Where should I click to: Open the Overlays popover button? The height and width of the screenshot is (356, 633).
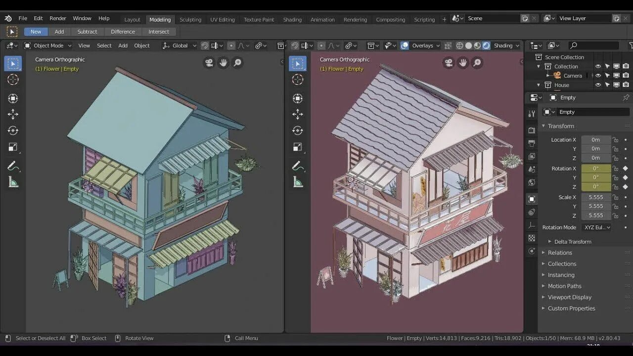pos(419,45)
